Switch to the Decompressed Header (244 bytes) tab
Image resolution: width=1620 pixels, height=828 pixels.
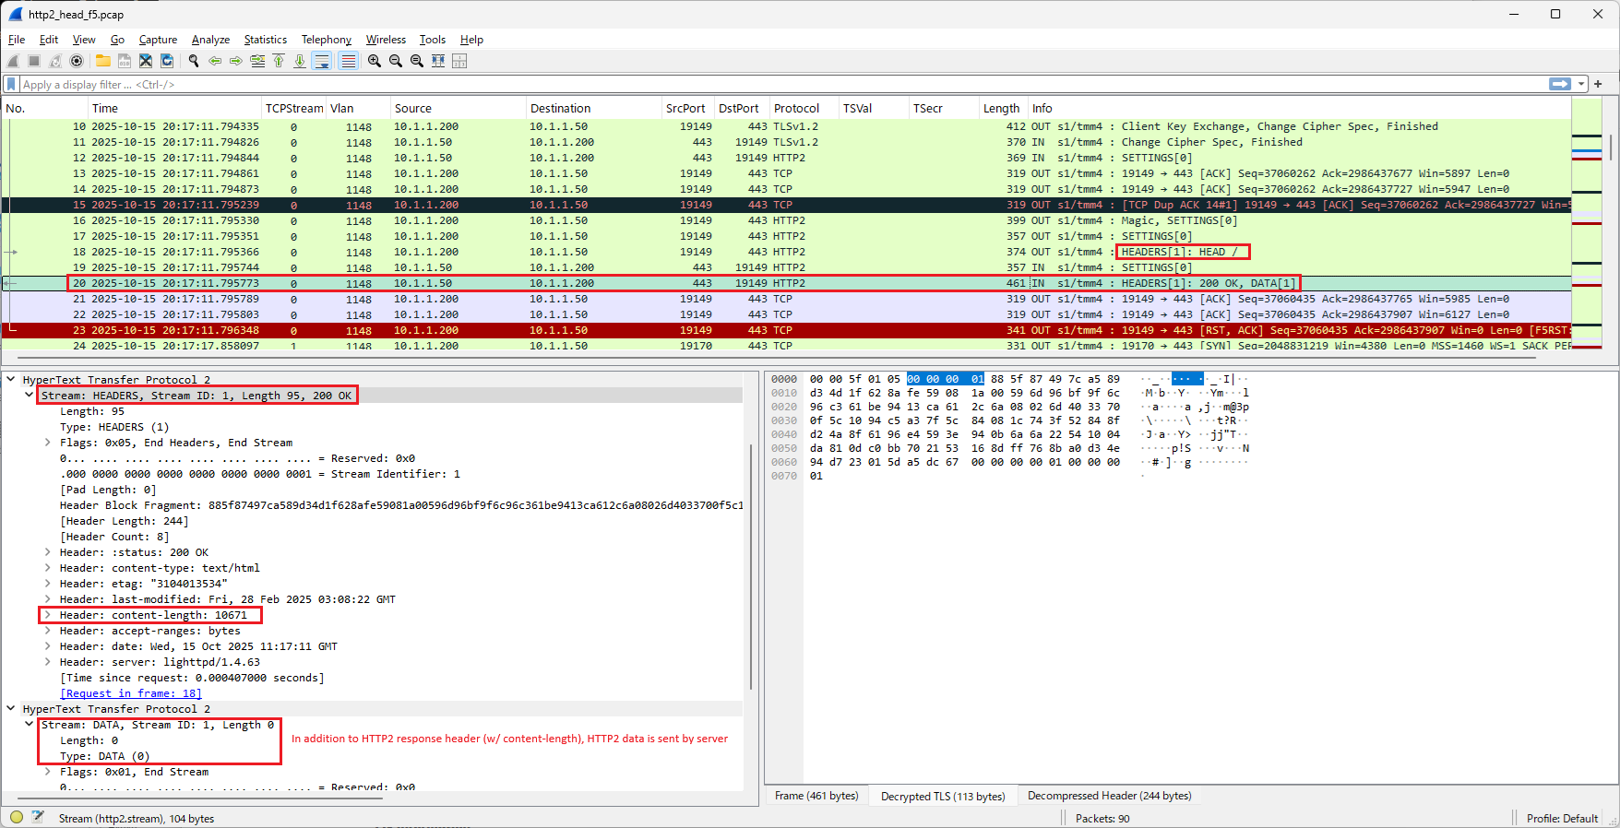pos(1110,796)
